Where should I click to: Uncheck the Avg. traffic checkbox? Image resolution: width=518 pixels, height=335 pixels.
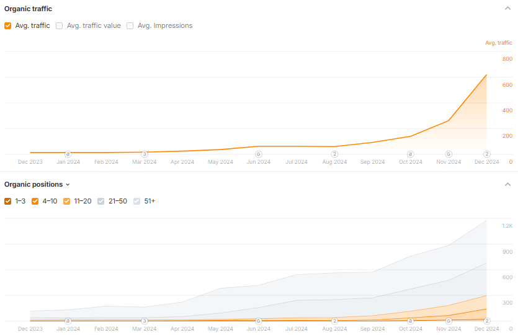click(8, 26)
